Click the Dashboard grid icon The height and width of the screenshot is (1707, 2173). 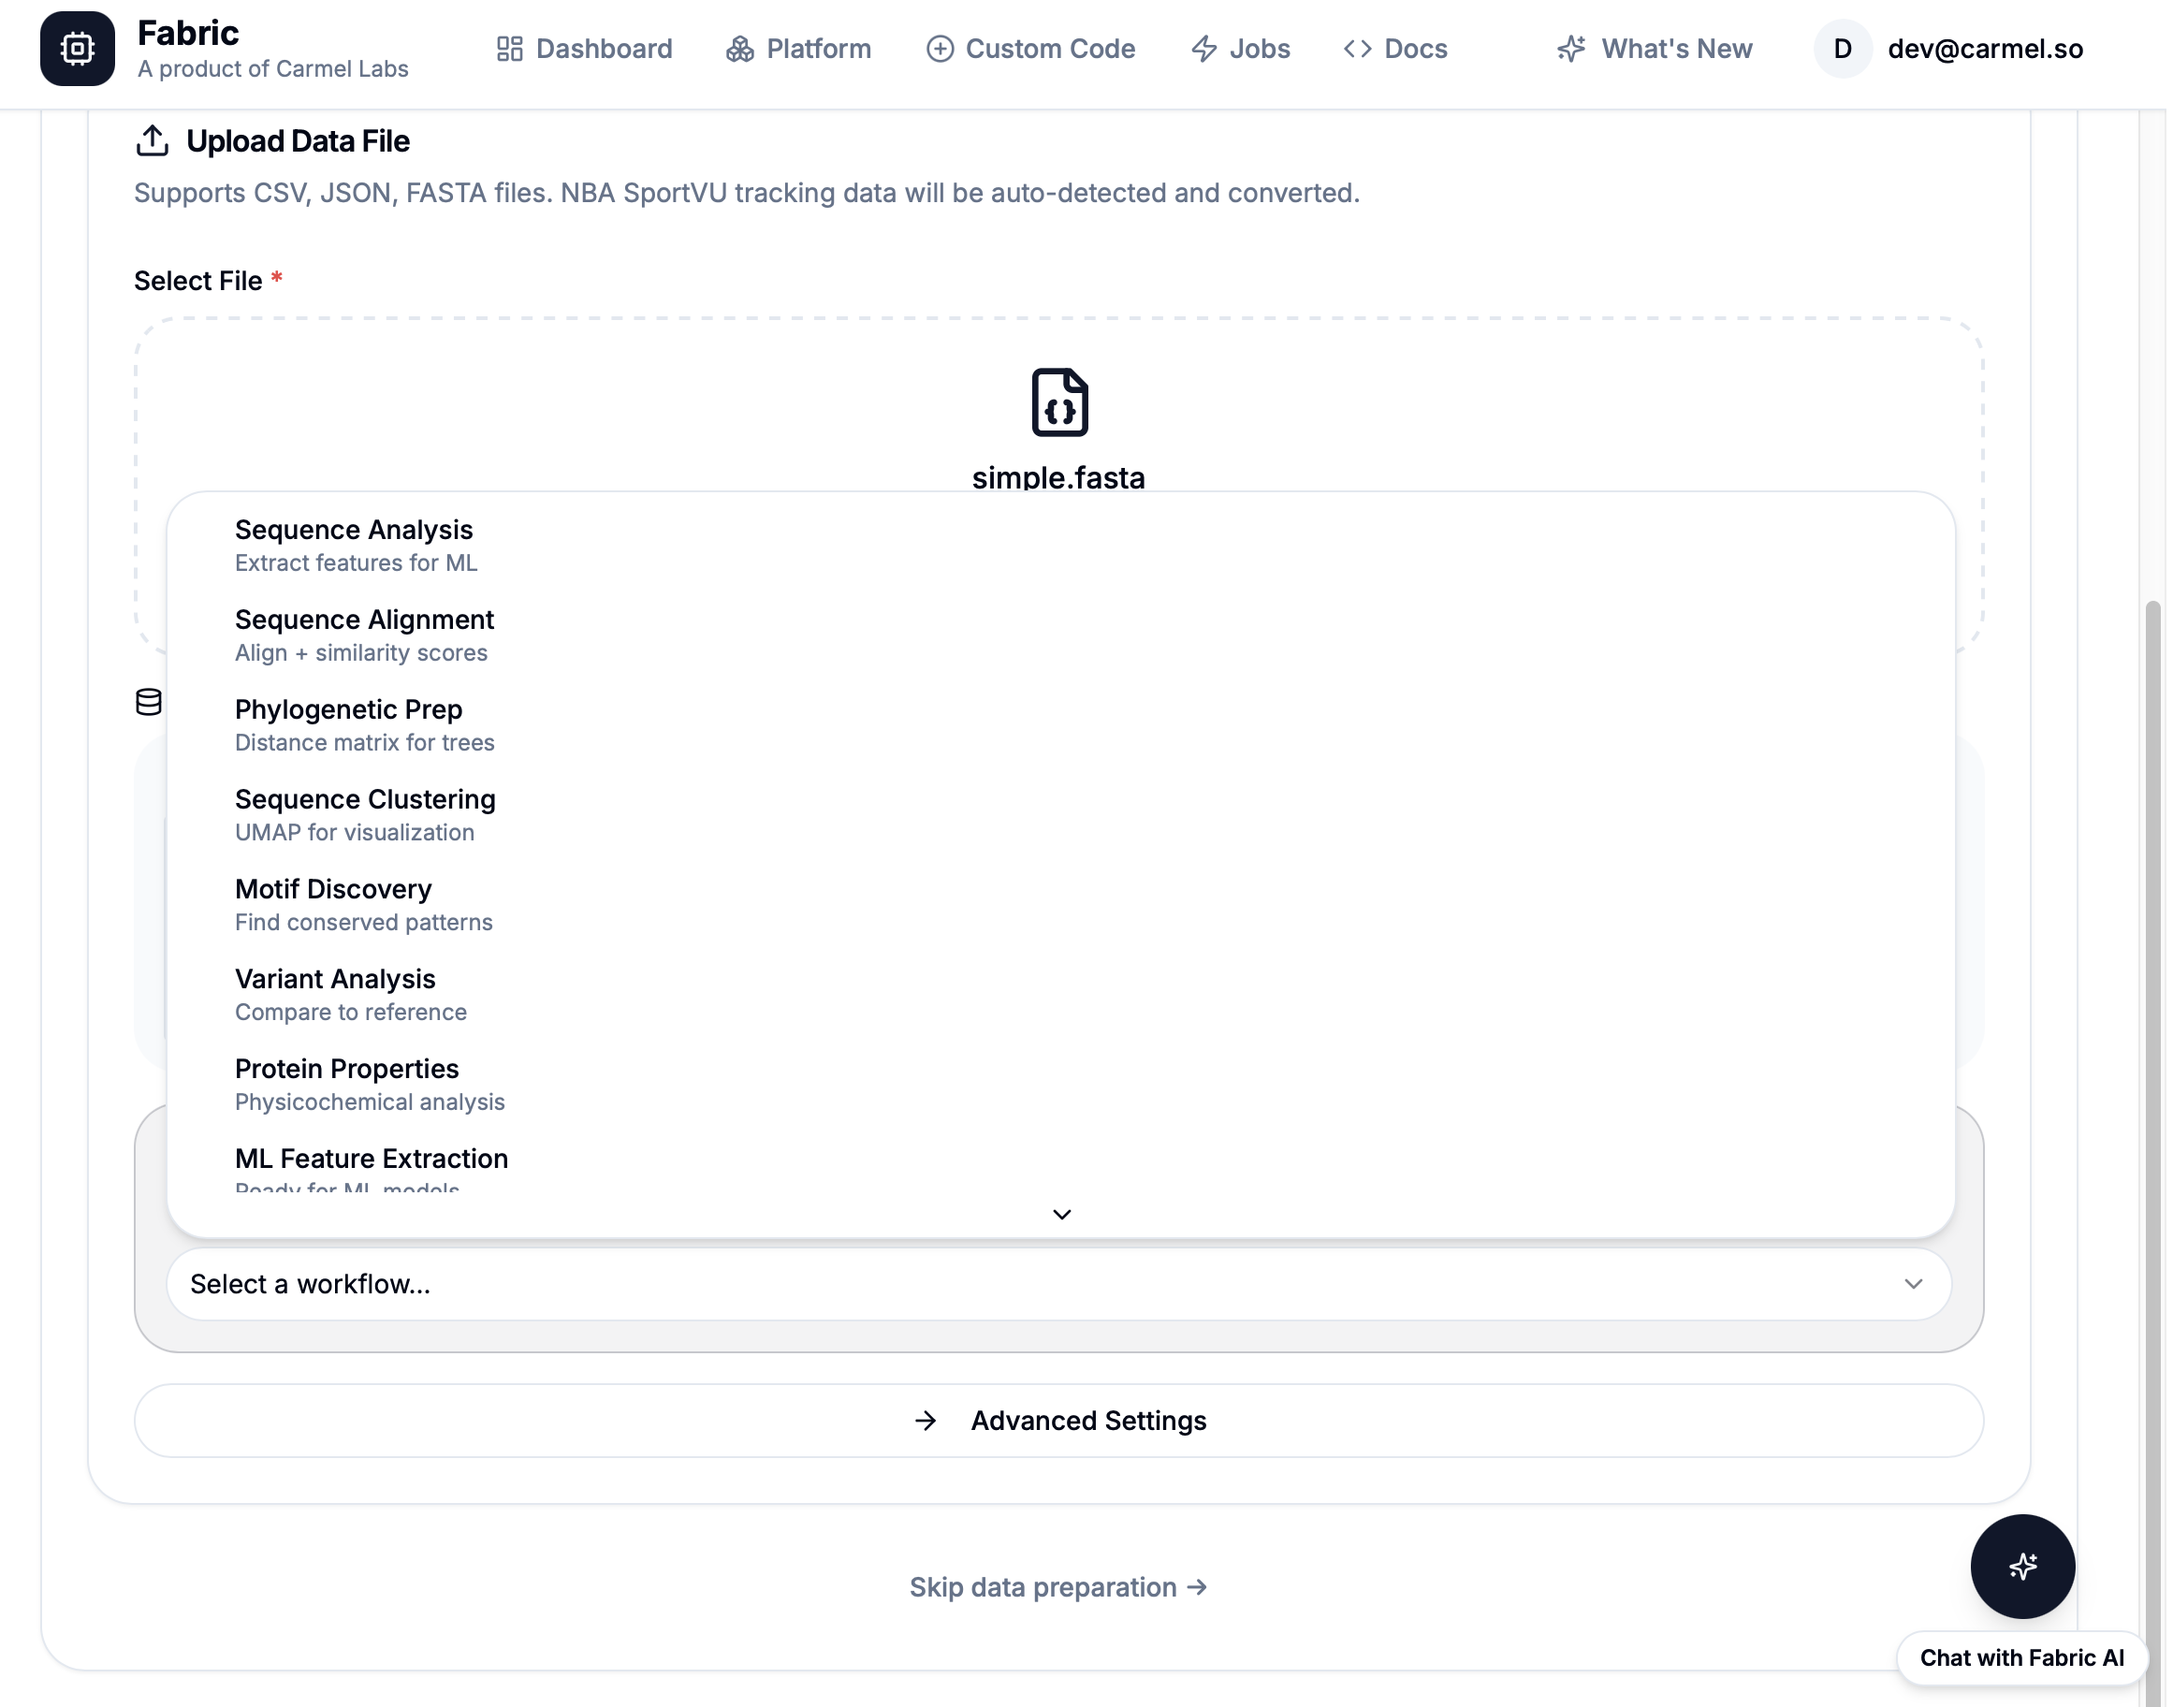tap(511, 48)
